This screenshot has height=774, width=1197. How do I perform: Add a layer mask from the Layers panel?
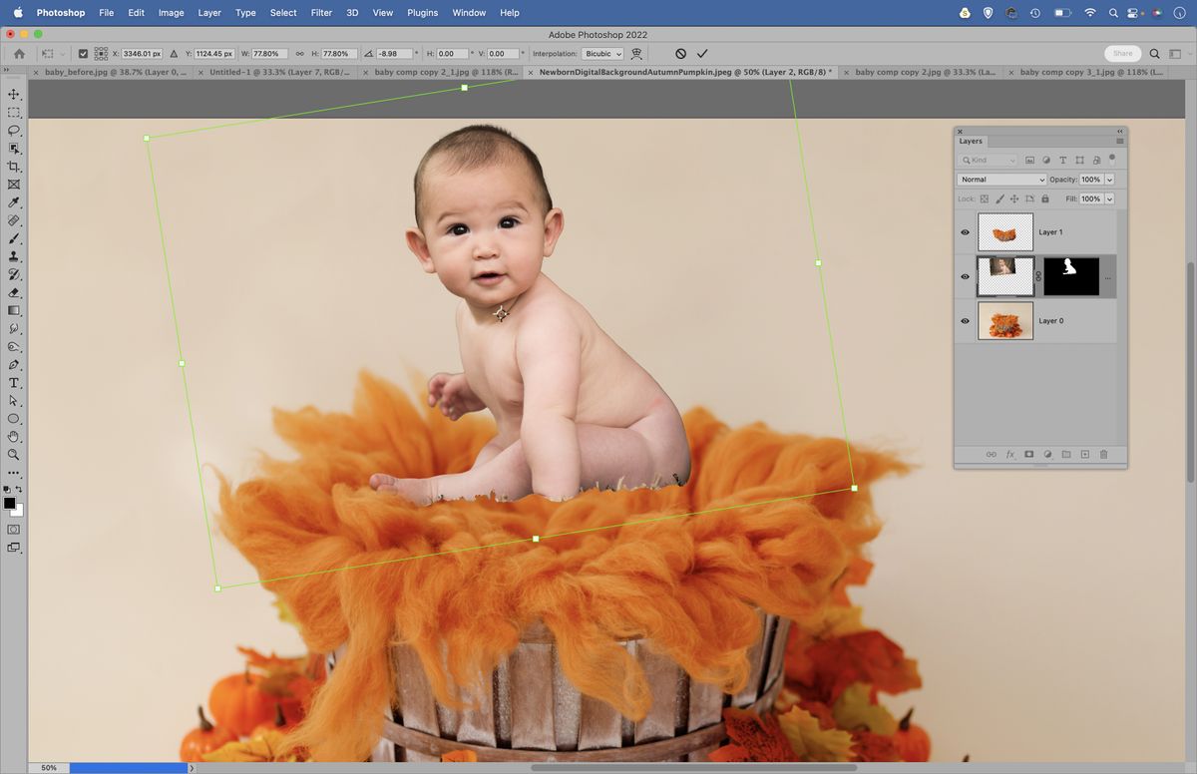[1028, 455]
